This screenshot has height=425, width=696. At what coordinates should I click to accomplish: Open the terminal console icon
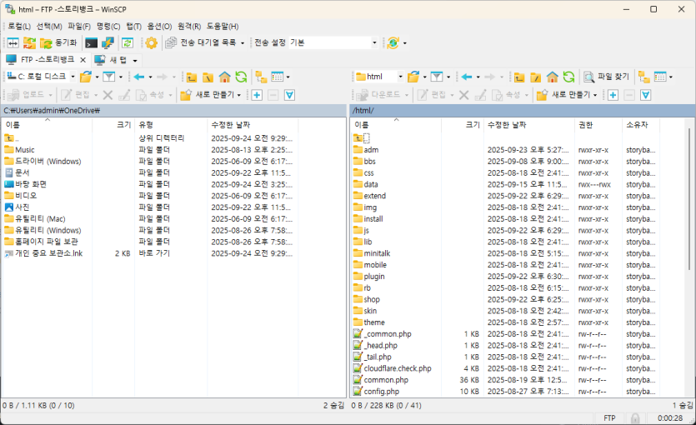point(91,42)
